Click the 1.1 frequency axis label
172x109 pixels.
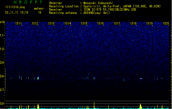coord(2,35)
